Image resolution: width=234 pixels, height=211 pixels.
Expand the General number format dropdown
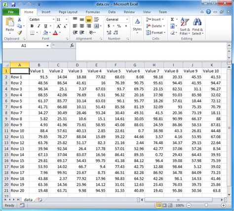click(x=127, y=19)
